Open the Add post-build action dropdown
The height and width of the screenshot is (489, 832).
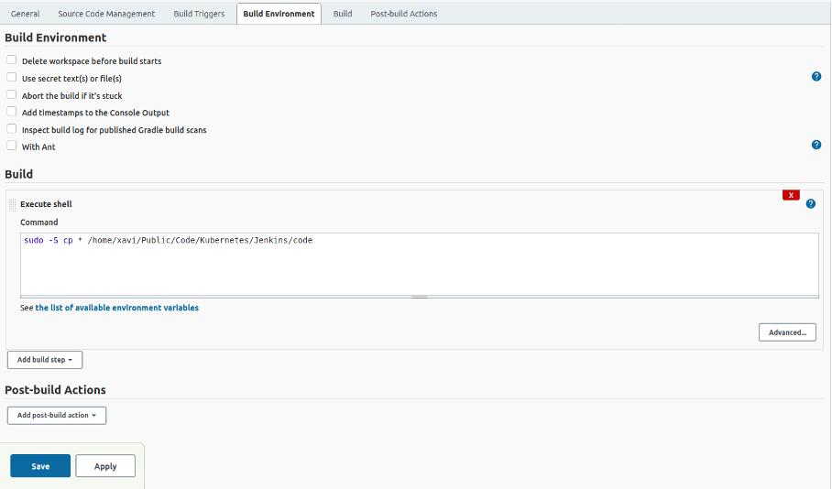[57, 415]
